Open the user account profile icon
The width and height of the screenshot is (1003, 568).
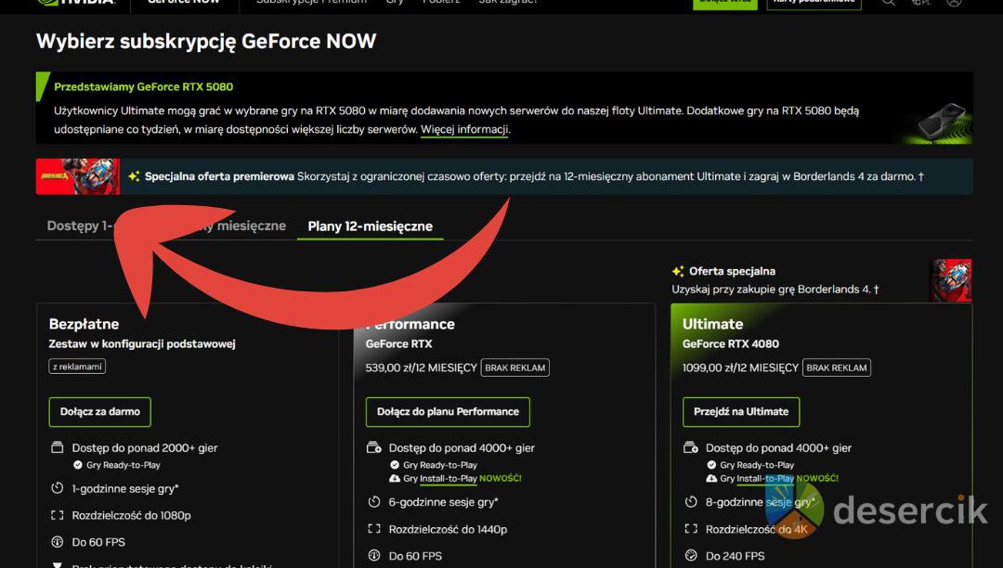pyautogui.click(x=954, y=3)
